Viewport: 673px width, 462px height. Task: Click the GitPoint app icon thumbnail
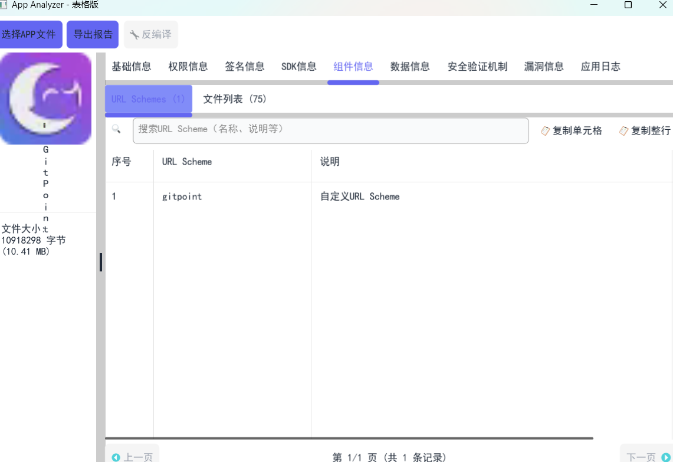[x=45, y=98]
